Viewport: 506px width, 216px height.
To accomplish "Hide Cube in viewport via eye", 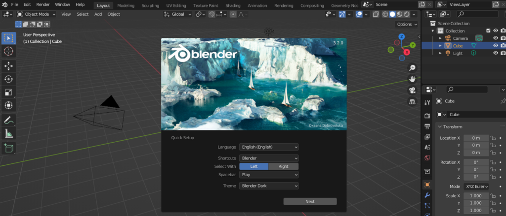I will 496,46.
